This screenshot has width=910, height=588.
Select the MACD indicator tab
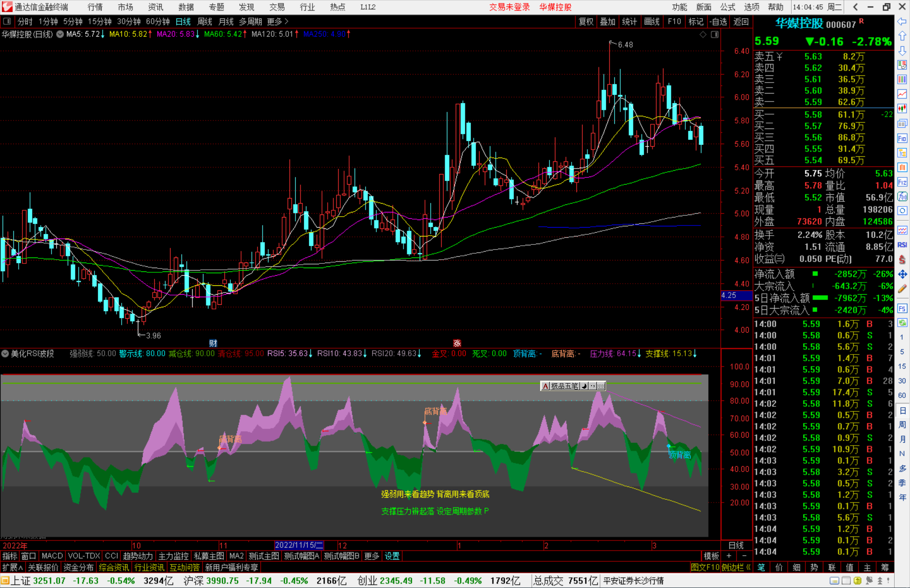tap(52, 556)
